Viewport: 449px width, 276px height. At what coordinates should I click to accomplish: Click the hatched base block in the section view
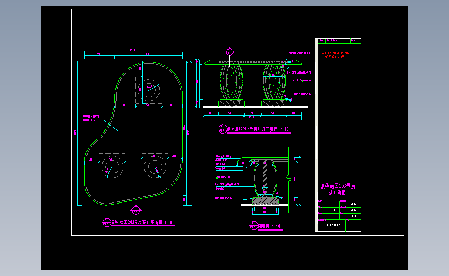coord(265,201)
